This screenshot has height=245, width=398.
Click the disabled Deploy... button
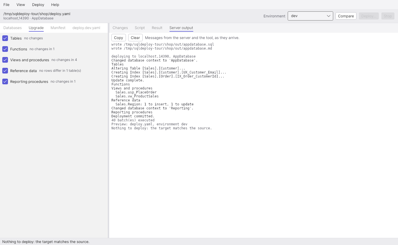pyautogui.click(x=369, y=16)
